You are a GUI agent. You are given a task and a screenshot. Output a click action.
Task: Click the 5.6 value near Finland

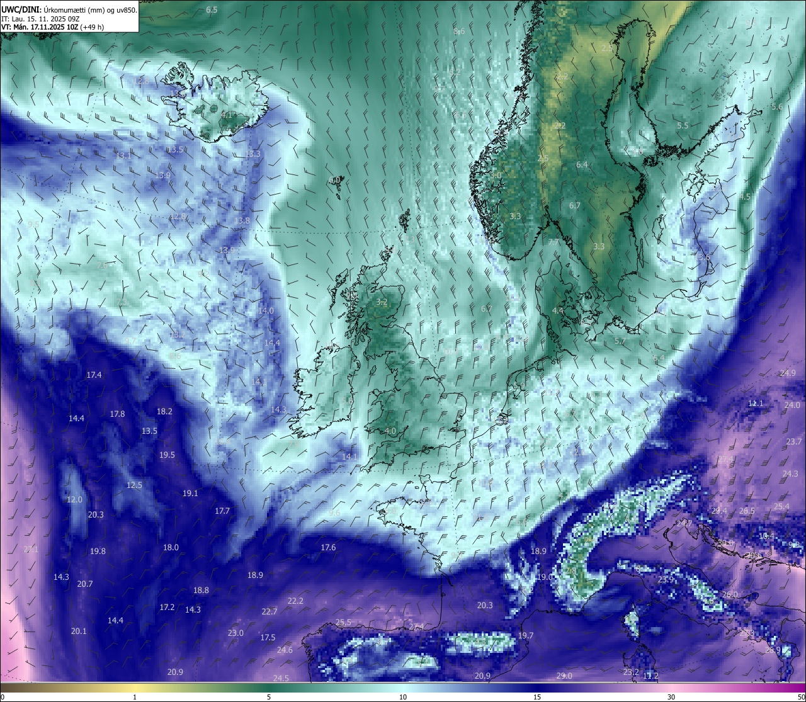coord(777,106)
